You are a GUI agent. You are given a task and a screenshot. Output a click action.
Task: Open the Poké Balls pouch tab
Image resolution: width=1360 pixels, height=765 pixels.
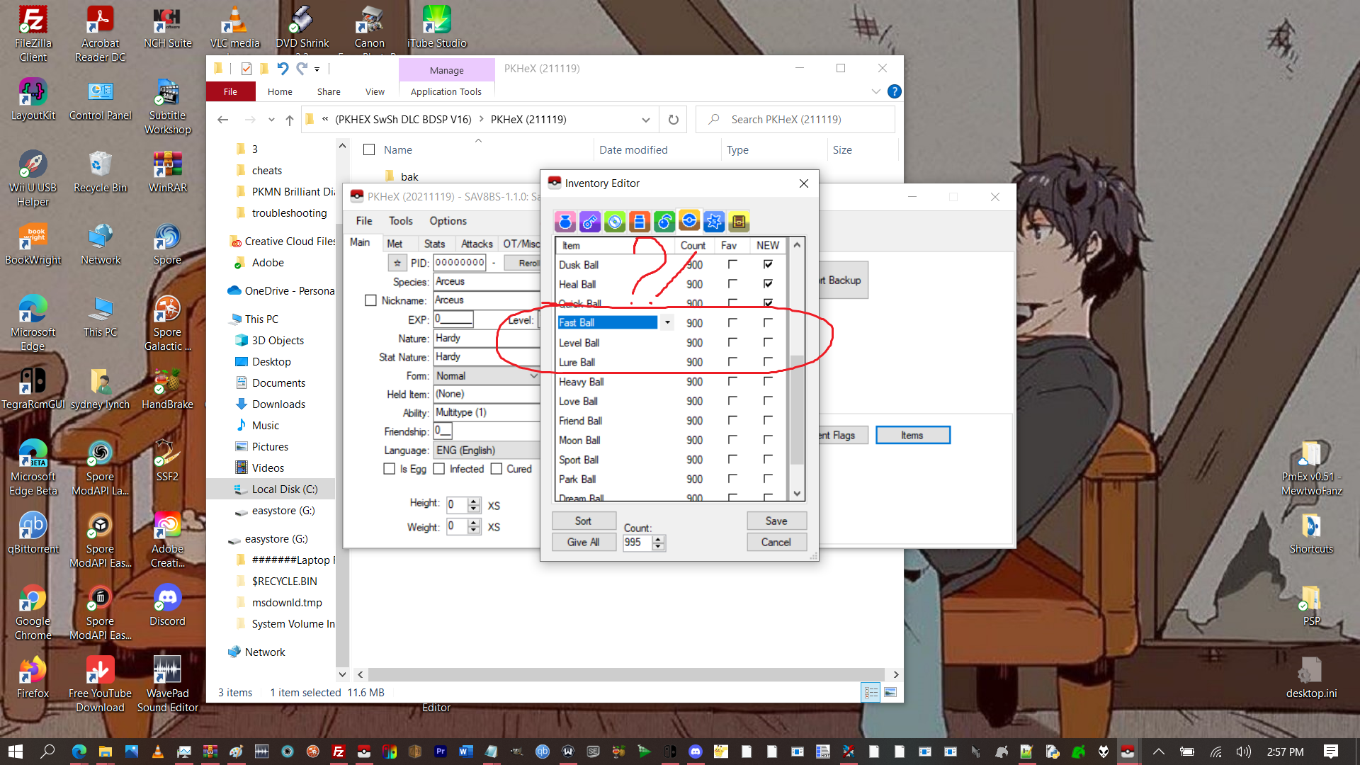coord(689,221)
